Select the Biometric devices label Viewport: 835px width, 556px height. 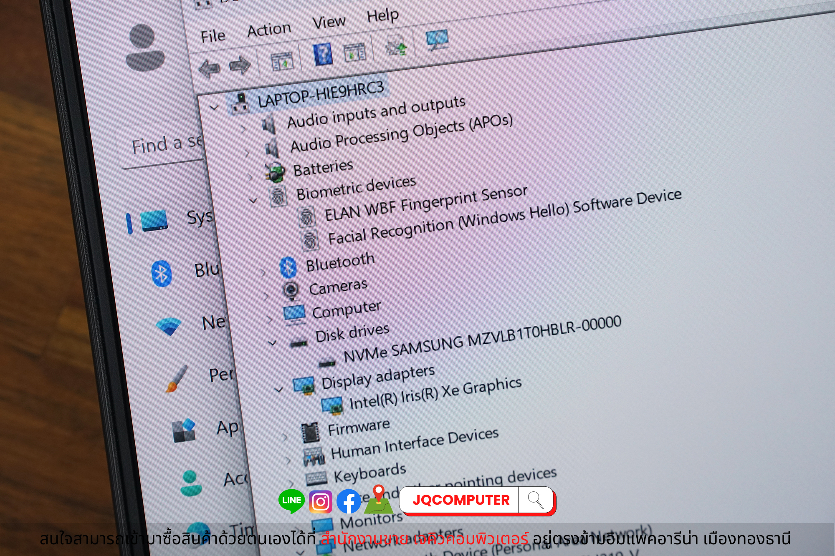(356, 188)
